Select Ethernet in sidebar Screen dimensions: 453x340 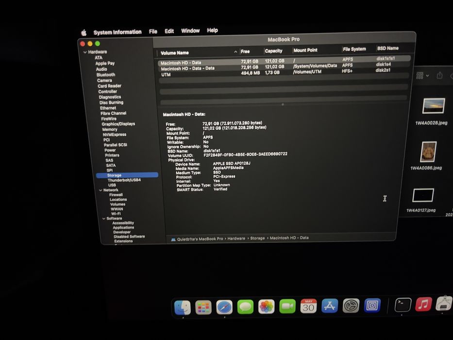(x=108, y=108)
